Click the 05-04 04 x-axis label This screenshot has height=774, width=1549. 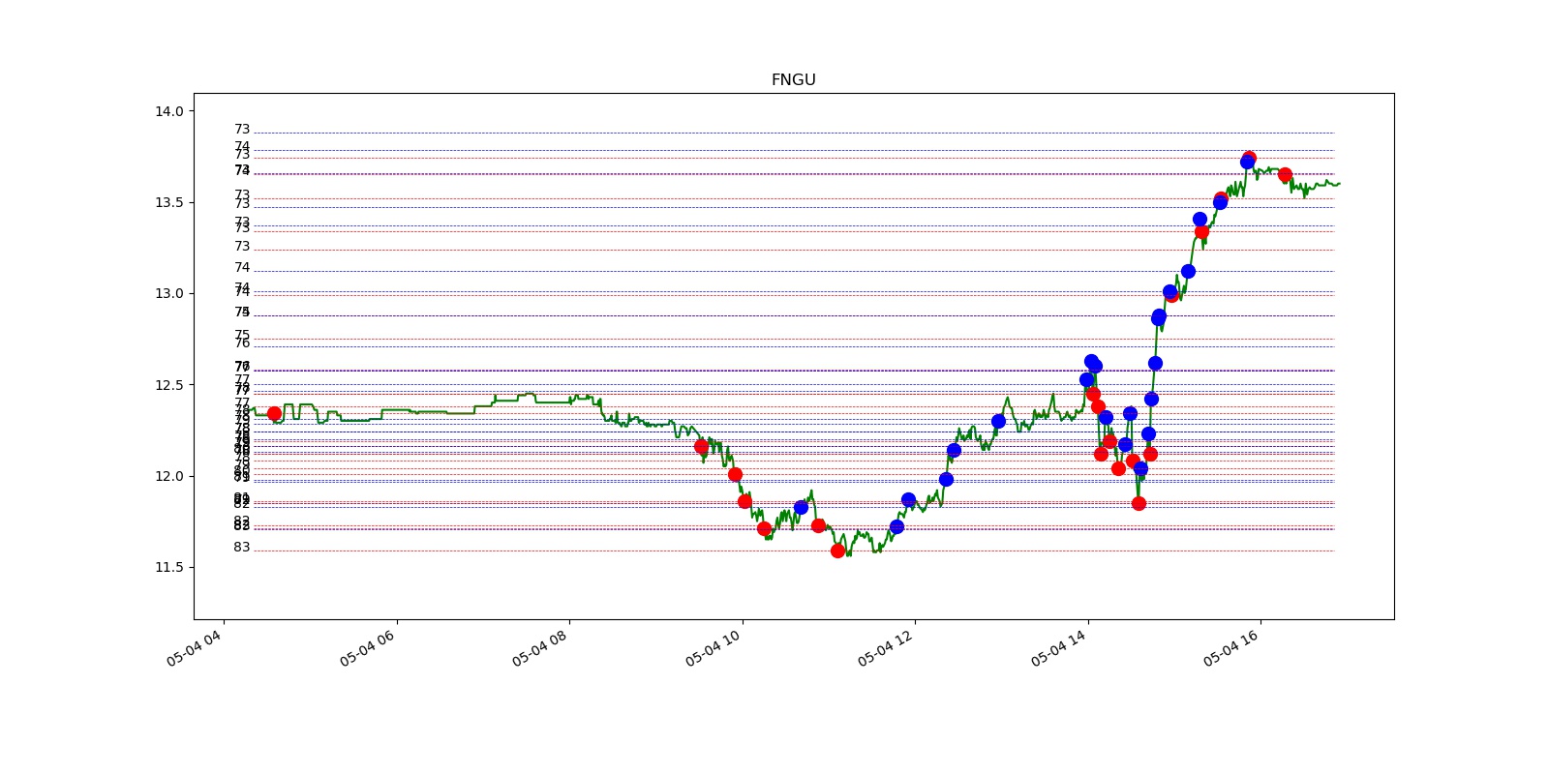coord(196,647)
